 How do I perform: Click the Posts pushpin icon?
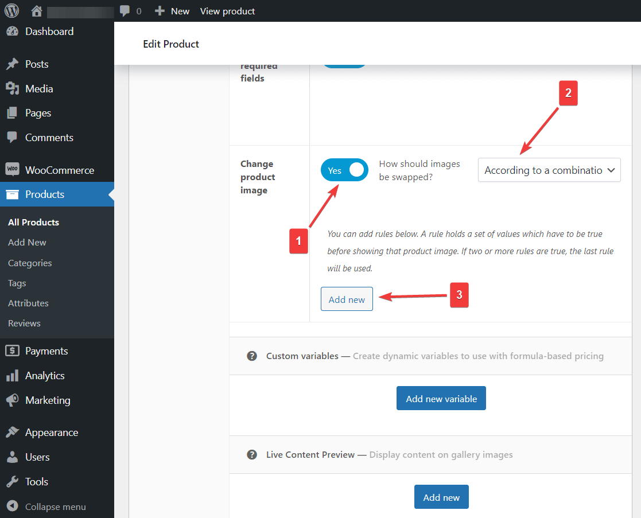click(12, 64)
